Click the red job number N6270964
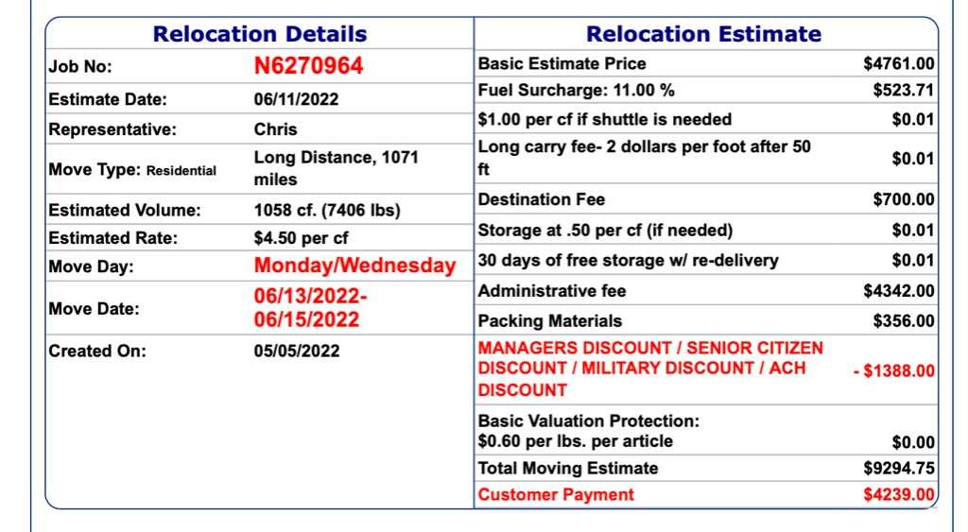The image size is (968, 532). [308, 66]
